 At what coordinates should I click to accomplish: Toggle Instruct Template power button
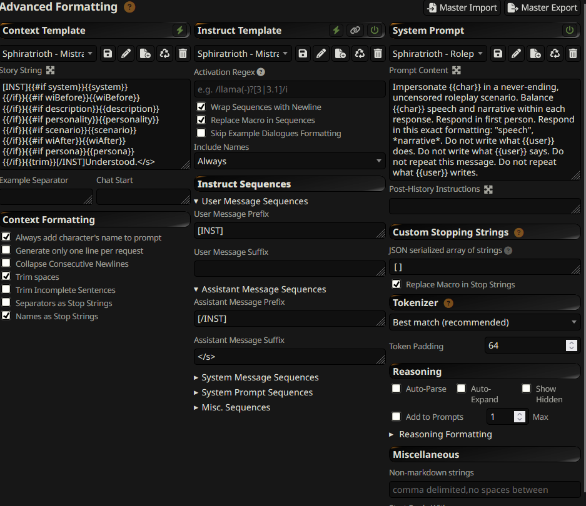tap(375, 30)
